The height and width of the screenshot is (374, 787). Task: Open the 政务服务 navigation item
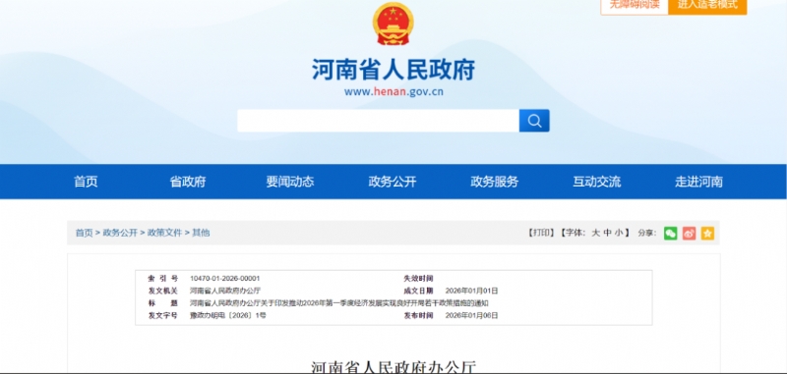click(x=495, y=182)
